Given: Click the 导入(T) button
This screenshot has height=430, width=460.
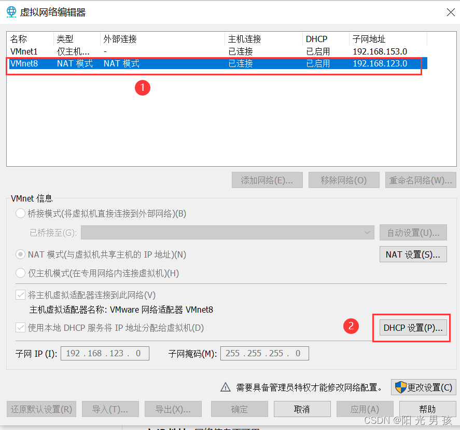Looking at the screenshot, I should [110, 409].
